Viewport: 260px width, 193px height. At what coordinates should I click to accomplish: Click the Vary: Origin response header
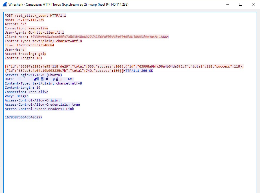tap(17, 96)
